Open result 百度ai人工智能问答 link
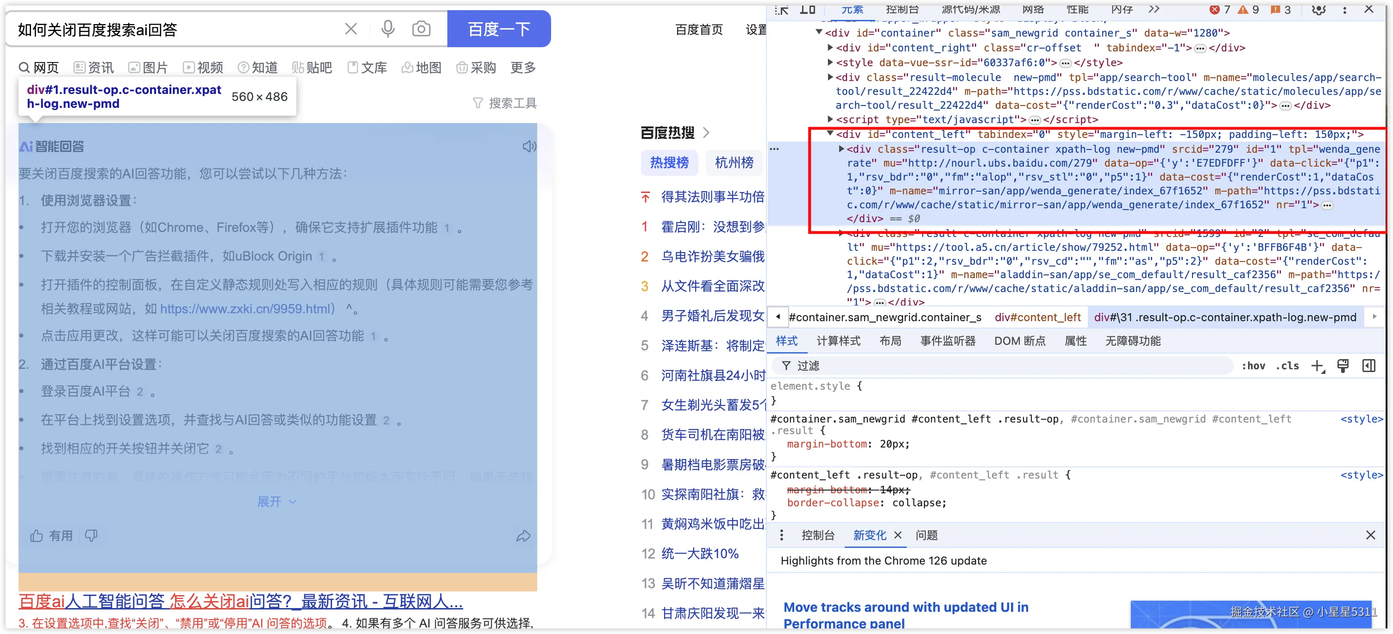Image resolution: width=1393 pixels, height=634 pixels. [x=241, y=601]
